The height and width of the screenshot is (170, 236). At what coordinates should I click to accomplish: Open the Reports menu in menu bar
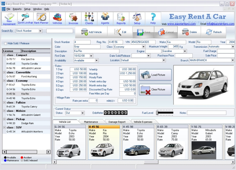pos(17,9)
